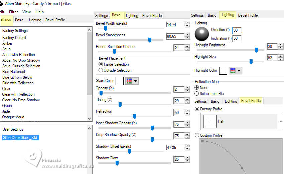Click the Highlight Size spinner arrows
The width and height of the screenshot is (284, 174).
click(x=280, y=58)
